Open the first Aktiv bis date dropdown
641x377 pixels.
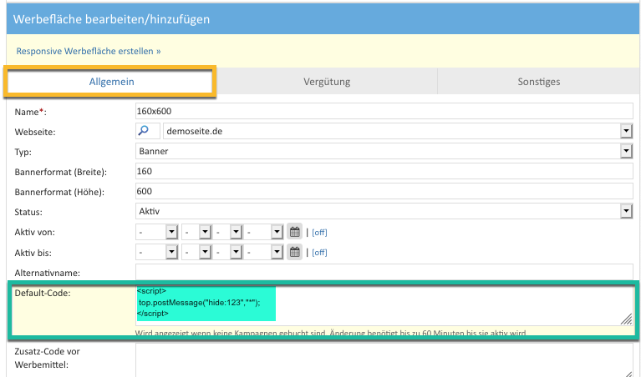pos(157,252)
